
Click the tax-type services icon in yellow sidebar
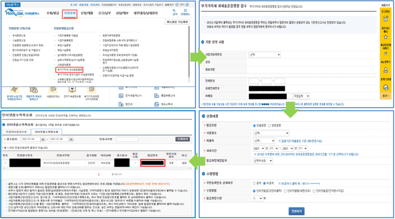(x=386, y=54)
